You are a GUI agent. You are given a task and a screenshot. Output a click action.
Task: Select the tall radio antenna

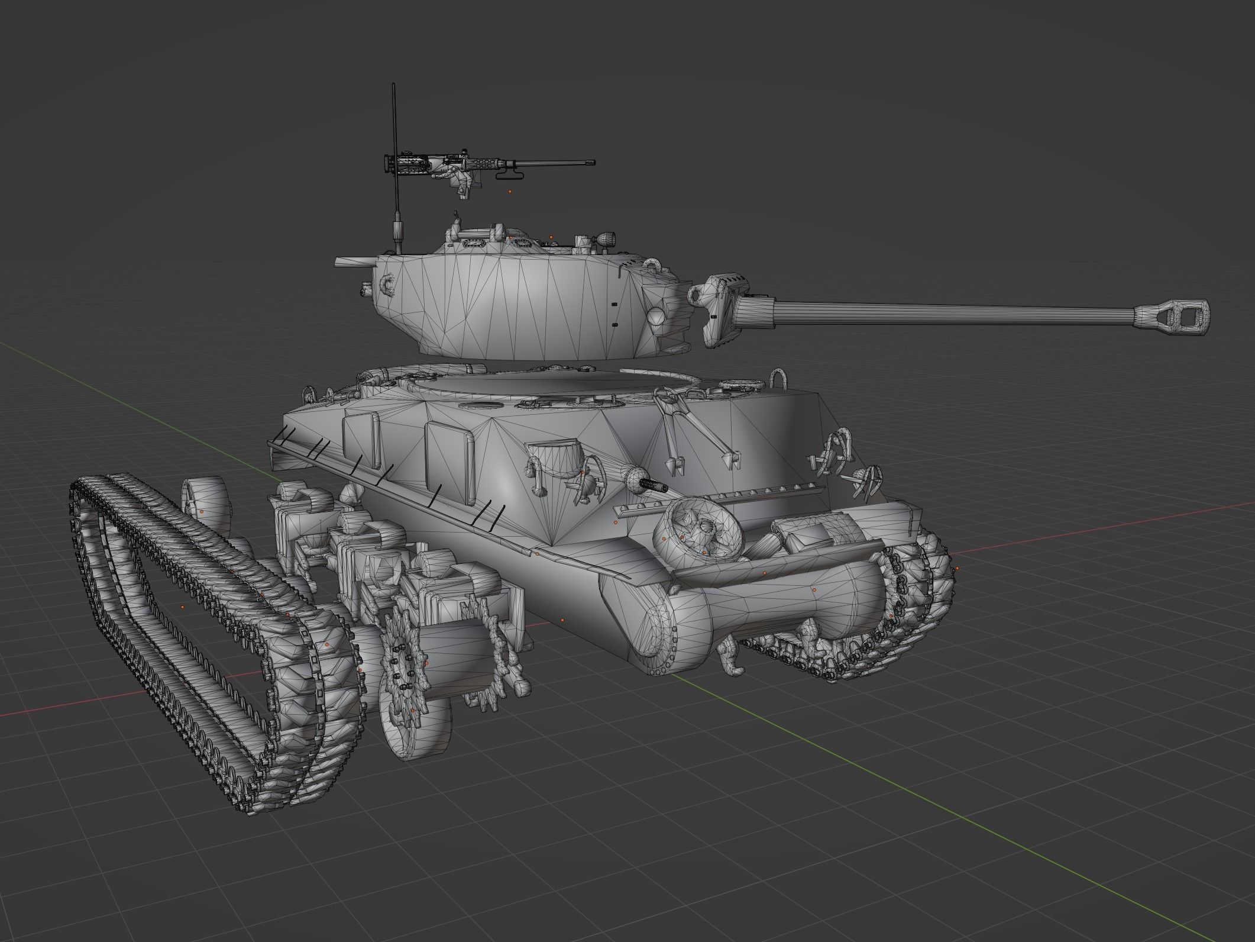[x=395, y=167]
